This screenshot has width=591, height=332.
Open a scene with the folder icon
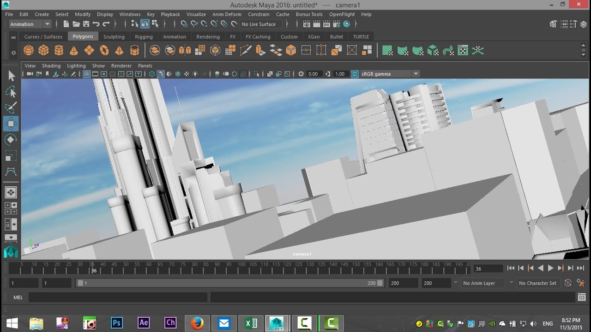pos(76,24)
